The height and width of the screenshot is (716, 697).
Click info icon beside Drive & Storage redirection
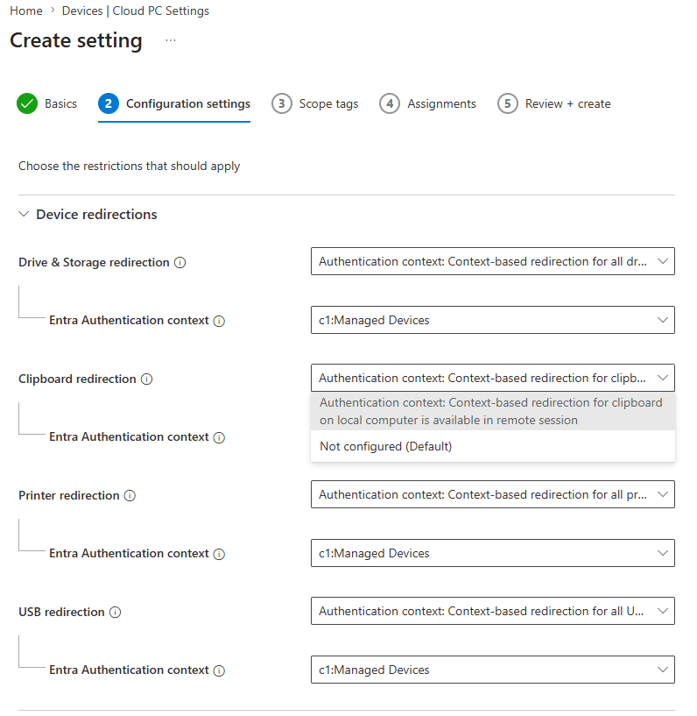click(180, 263)
